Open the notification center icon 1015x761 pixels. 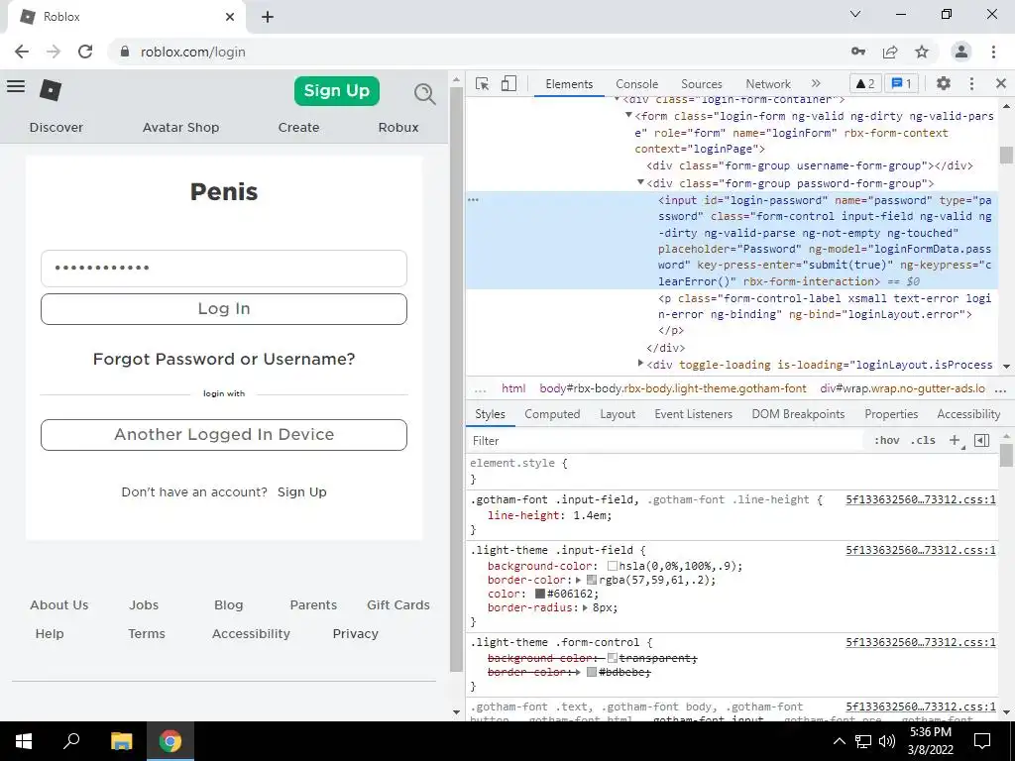click(982, 741)
